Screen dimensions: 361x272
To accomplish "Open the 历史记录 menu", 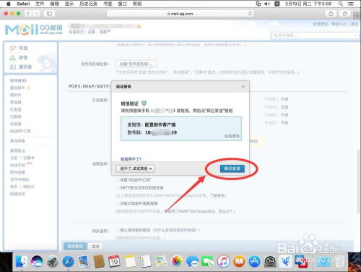I will click(x=88, y=4).
